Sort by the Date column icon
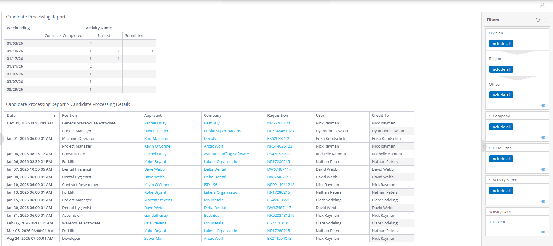553x246 pixels. 56,115
